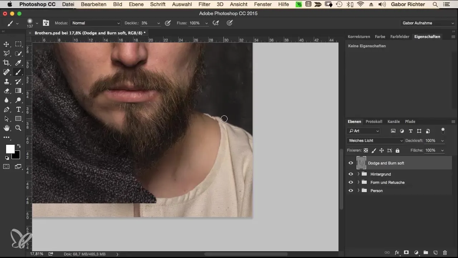This screenshot has width=458, height=258.
Task: Open the Gabor Aufnahme workspace dropdown
Action: tap(428, 23)
